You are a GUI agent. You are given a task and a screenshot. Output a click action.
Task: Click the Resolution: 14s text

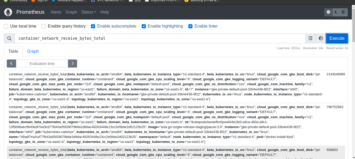point(313,48)
